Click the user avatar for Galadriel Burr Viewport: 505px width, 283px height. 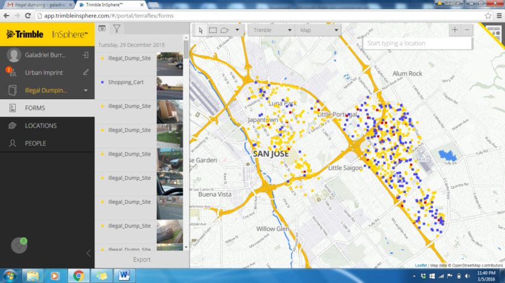[14, 55]
